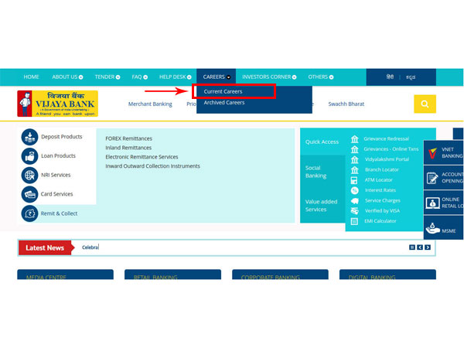The width and height of the screenshot is (464, 348).
Task: Open Inward Outward Collection Instruments link
Action: point(152,166)
